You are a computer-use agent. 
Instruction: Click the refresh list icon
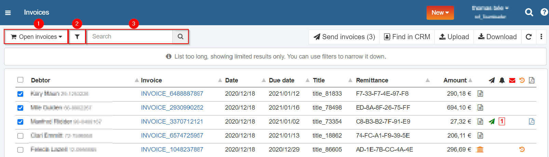tap(528, 37)
